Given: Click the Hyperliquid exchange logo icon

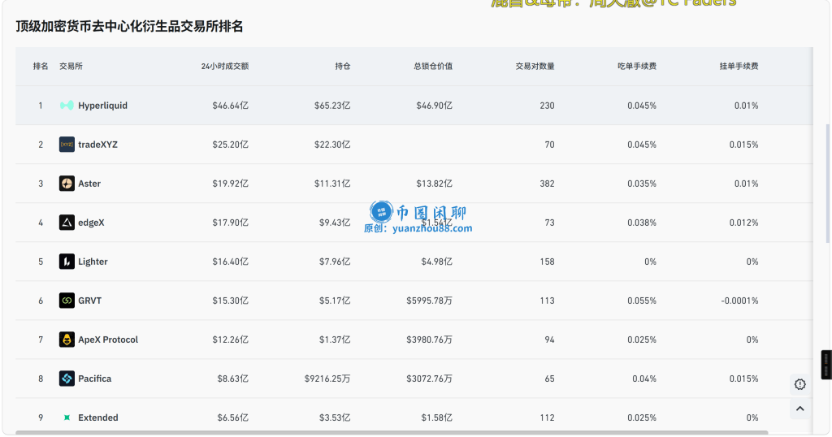Looking at the screenshot, I should click(67, 106).
